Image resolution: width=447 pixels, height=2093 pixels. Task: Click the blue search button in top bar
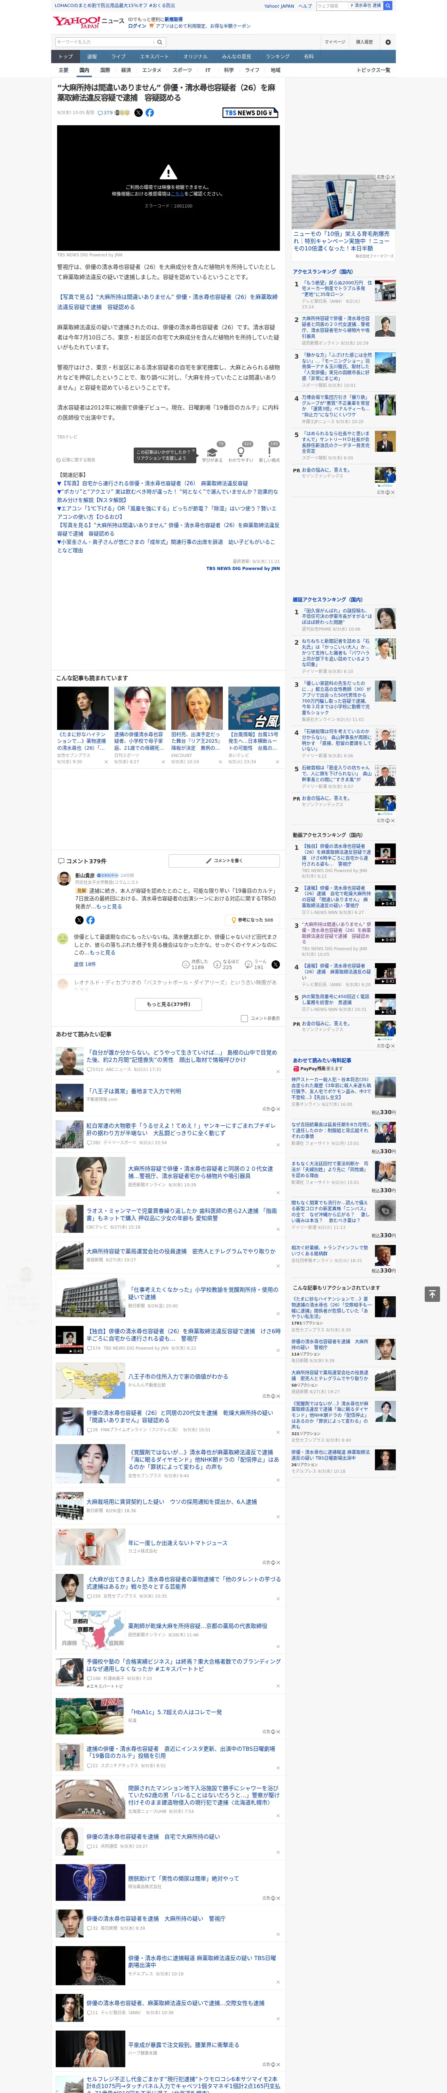(388, 6)
